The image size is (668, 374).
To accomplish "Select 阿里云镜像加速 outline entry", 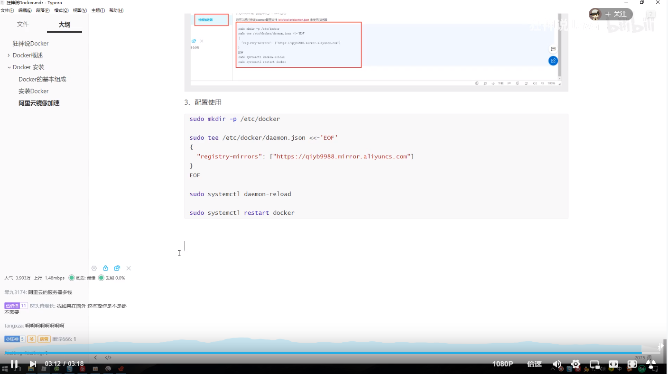I will [39, 103].
